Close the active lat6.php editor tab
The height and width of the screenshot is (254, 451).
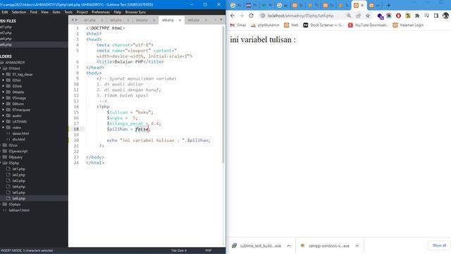pos(180,20)
